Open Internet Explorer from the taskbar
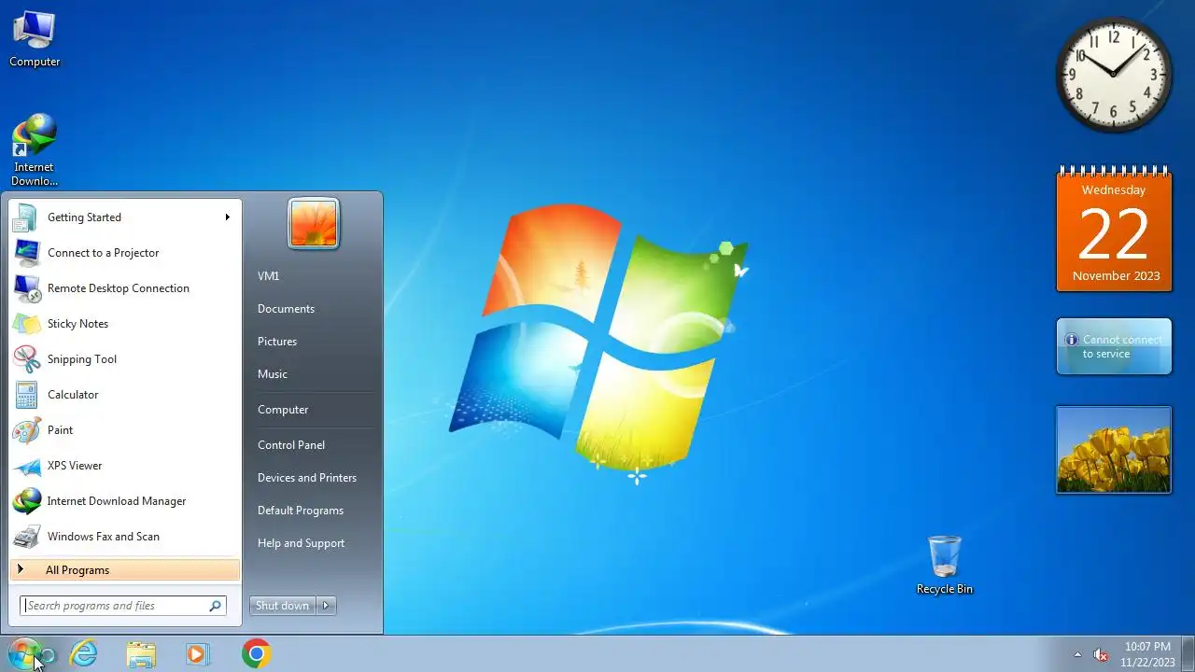The image size is (1195, 672). [84, 653]
